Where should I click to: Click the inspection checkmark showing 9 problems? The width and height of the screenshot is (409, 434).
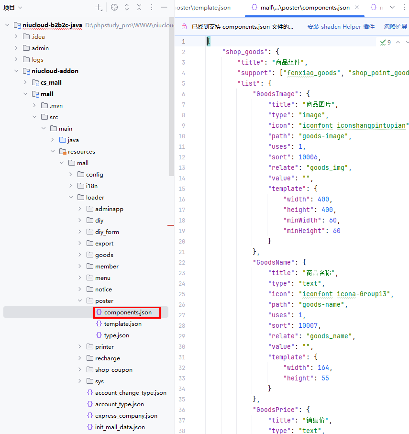tap(385, 42)
